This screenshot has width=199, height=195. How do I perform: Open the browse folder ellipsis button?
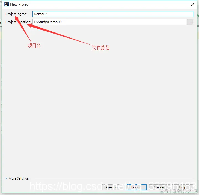[x=190, y=22]
